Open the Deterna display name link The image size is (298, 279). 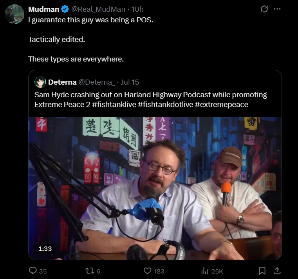tap(62, 82)
